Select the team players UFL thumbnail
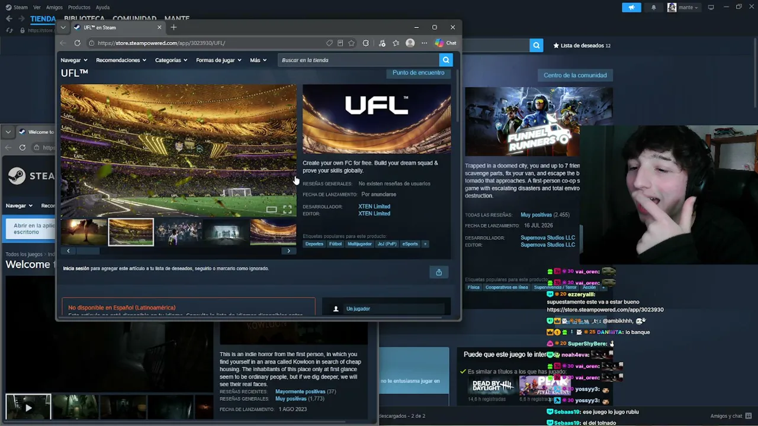This screenshot has width=758, height=426. point(178,232)
